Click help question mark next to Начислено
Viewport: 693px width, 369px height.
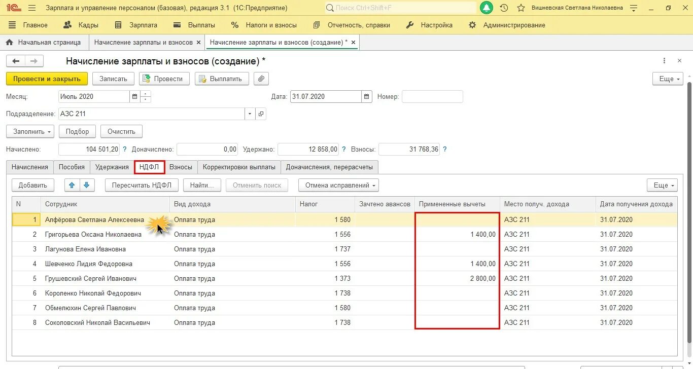click(x=124, y=150)
